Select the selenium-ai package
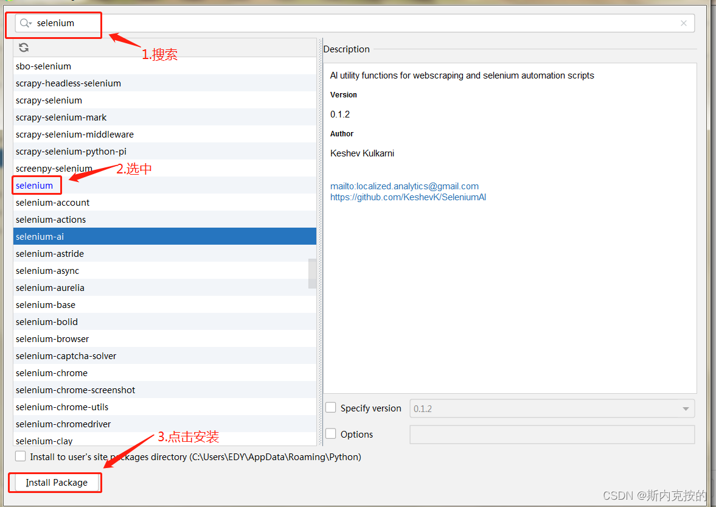Image resolution: width=716 pixels, height=507 pixels. pyautogui.click(x=40, y=236)
